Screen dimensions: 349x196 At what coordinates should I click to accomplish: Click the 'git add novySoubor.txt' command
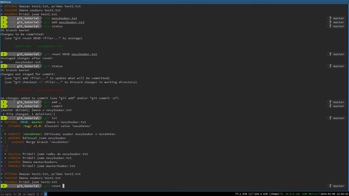point(64,22)
